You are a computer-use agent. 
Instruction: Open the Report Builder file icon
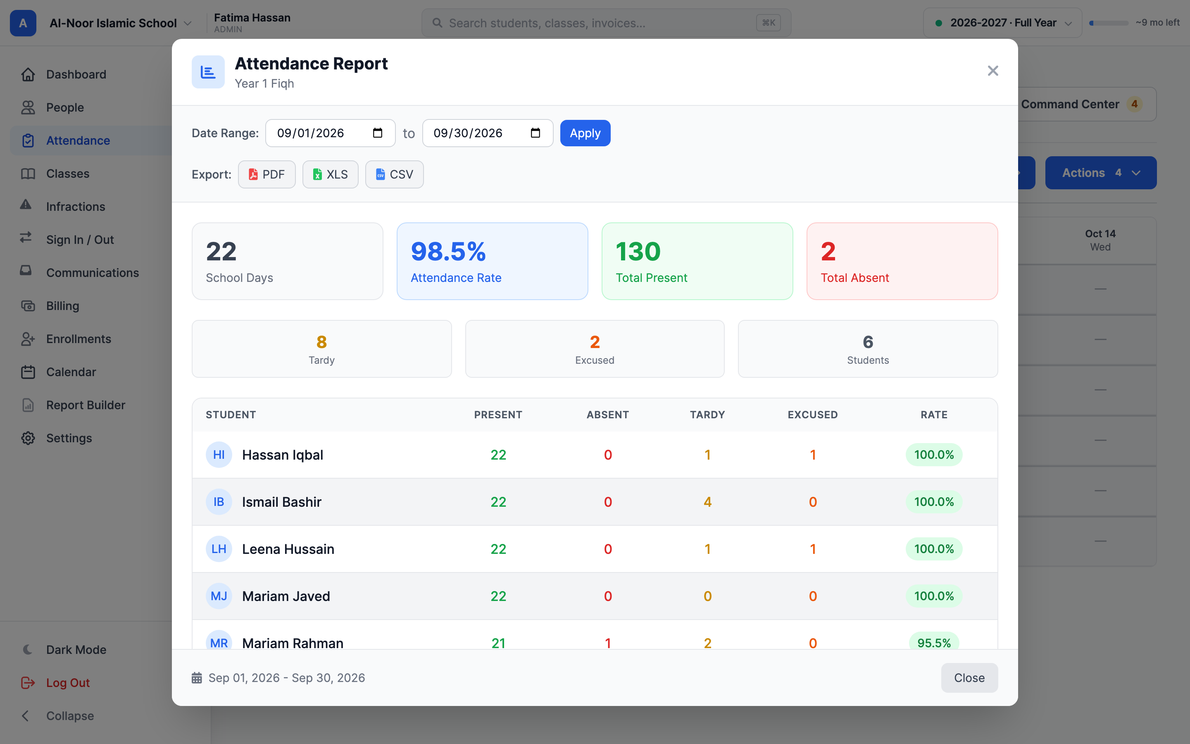point(28,405)
